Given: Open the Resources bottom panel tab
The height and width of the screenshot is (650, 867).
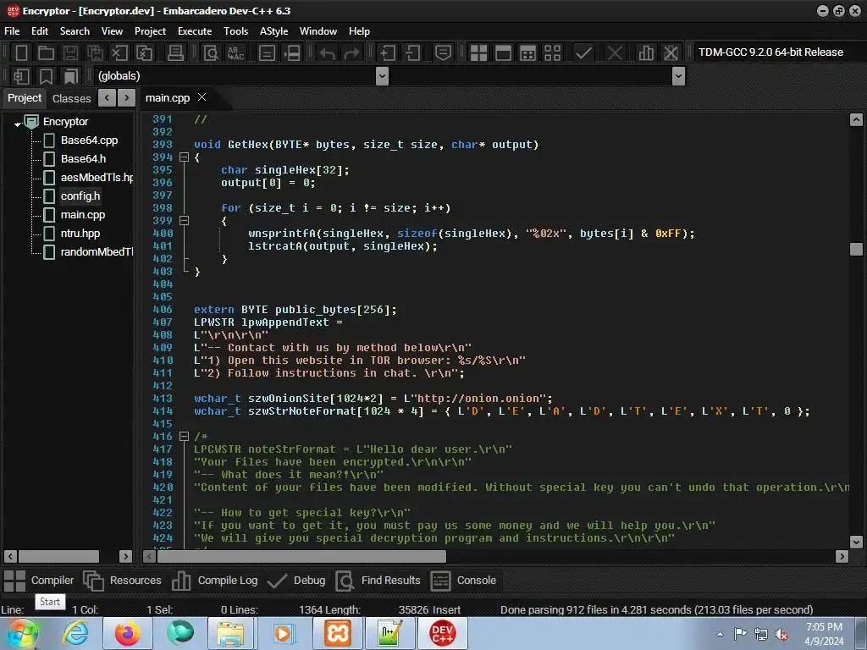Looking at the screenshot, I should [x=122, y=581].
